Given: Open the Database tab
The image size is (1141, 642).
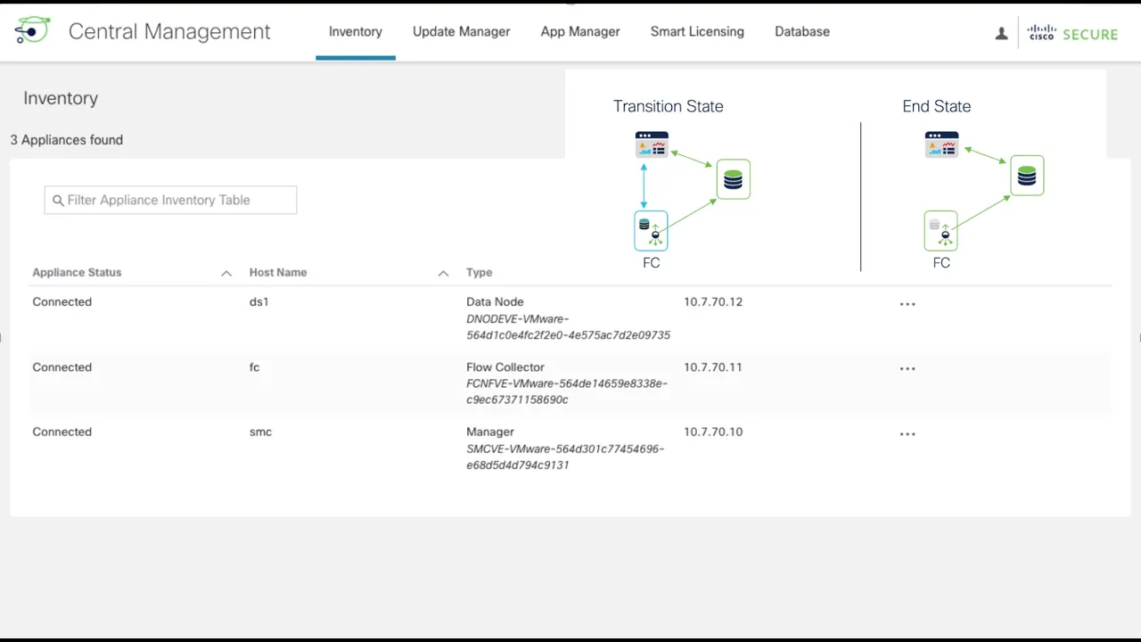Looking at the screenshot, I should (802, 31).
